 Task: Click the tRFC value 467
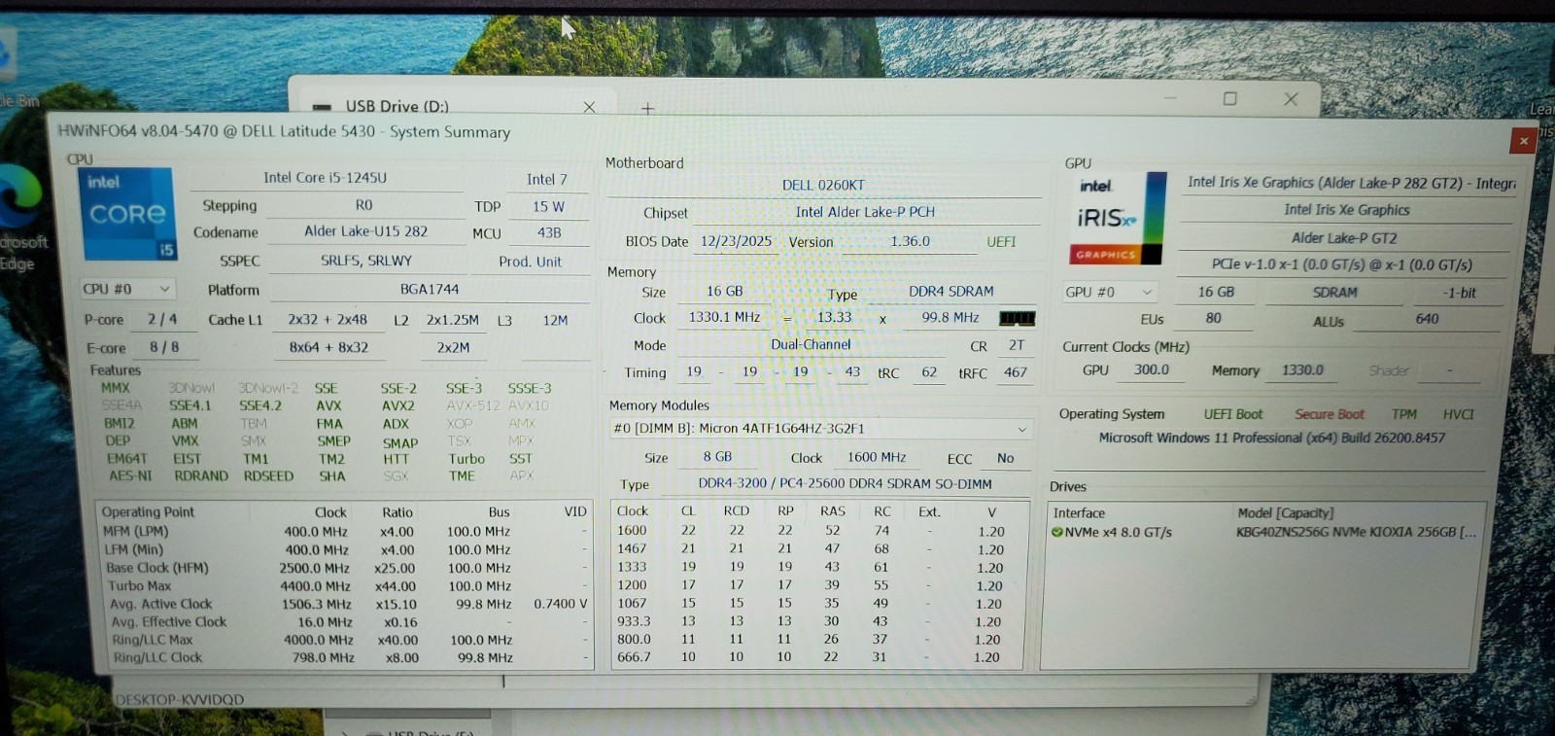click(x=1015, y=372)
